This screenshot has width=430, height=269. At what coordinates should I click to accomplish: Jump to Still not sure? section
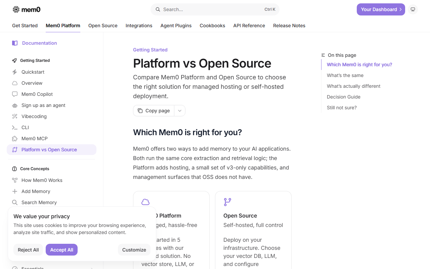342,108
